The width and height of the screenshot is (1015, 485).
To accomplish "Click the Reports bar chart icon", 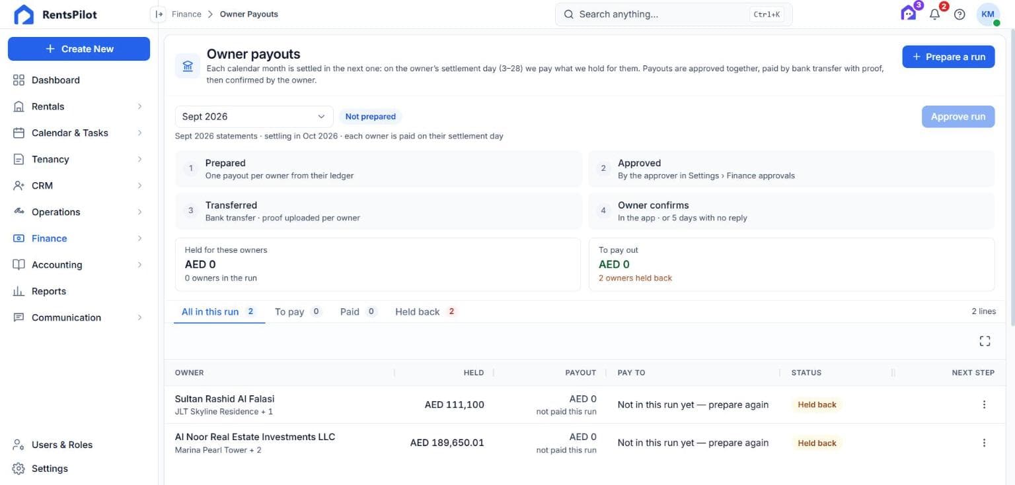I will (x=19, y=291).
